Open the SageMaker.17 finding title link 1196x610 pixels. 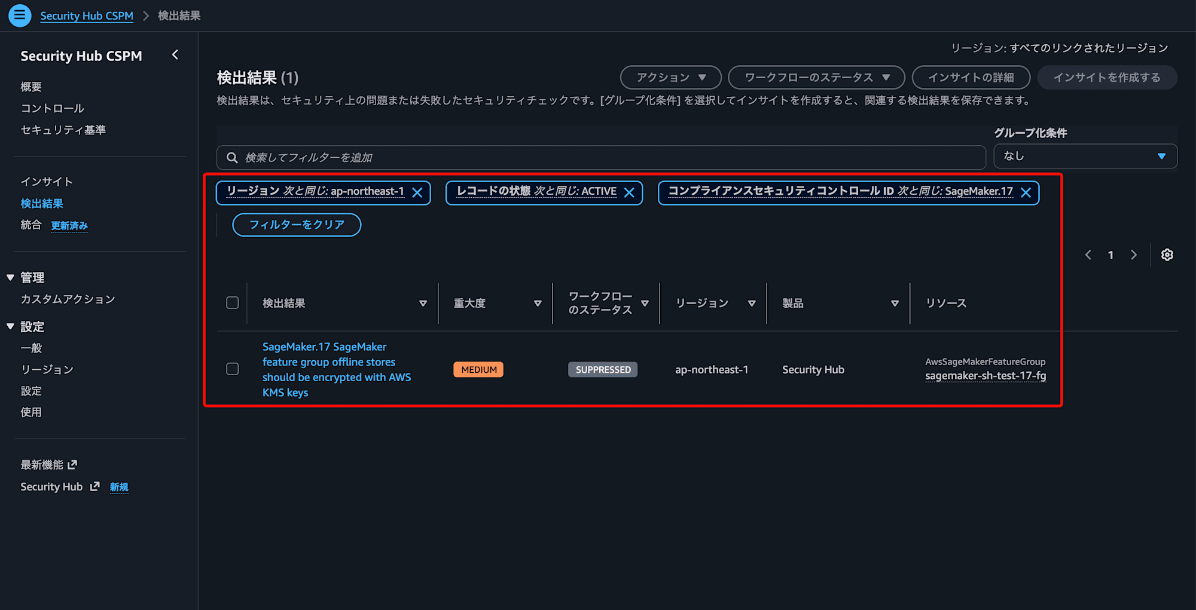point(337,369)
